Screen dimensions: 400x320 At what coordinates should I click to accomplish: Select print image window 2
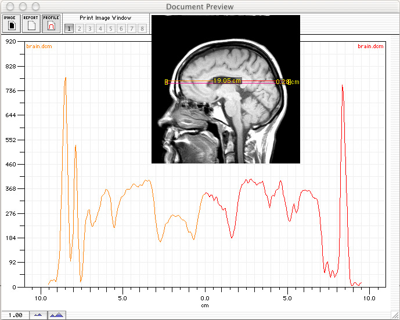pos(80,28)
